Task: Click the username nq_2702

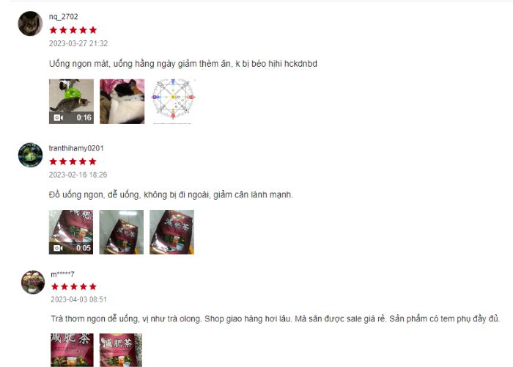Action: pos(64,16)
